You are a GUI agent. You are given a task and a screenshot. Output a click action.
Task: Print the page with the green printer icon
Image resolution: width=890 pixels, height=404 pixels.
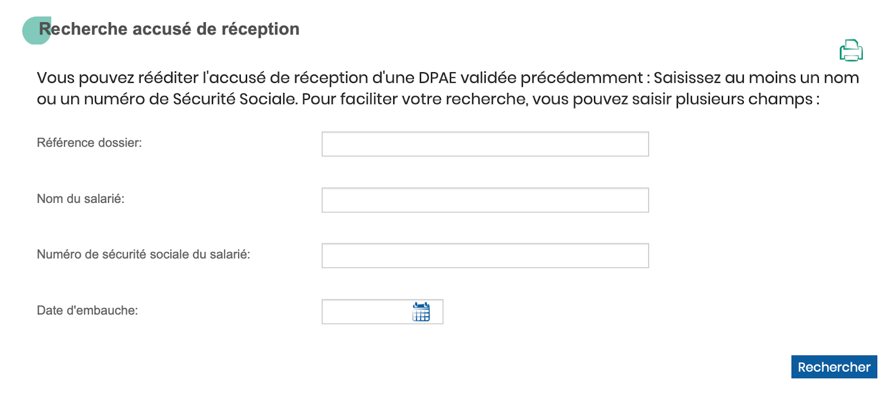(x=851, y=50)
